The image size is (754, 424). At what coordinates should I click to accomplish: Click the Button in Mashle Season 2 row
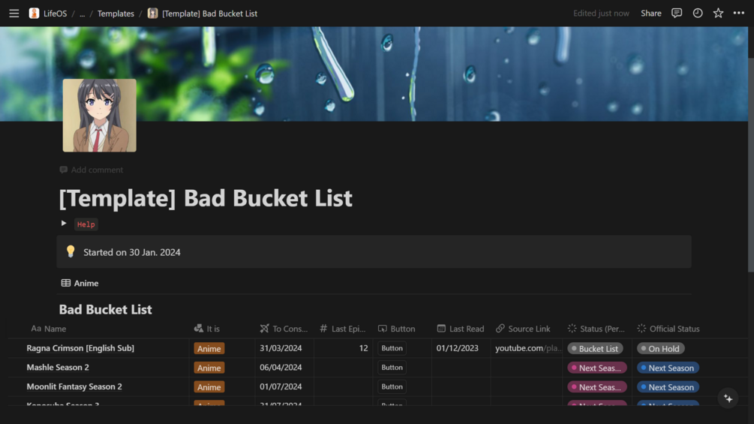392,367
